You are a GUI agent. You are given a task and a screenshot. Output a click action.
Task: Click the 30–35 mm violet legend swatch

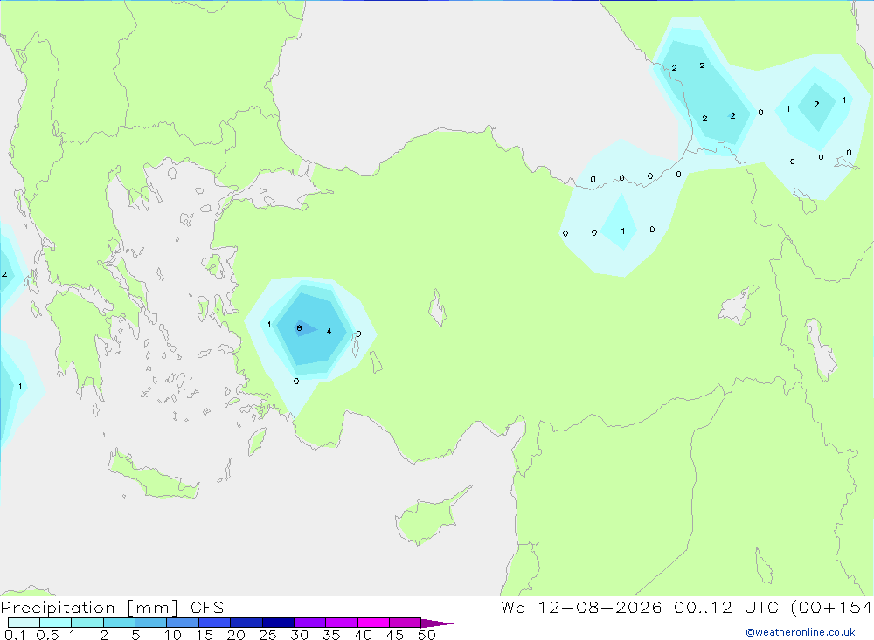pyautogui.click(x=309, y=623)
